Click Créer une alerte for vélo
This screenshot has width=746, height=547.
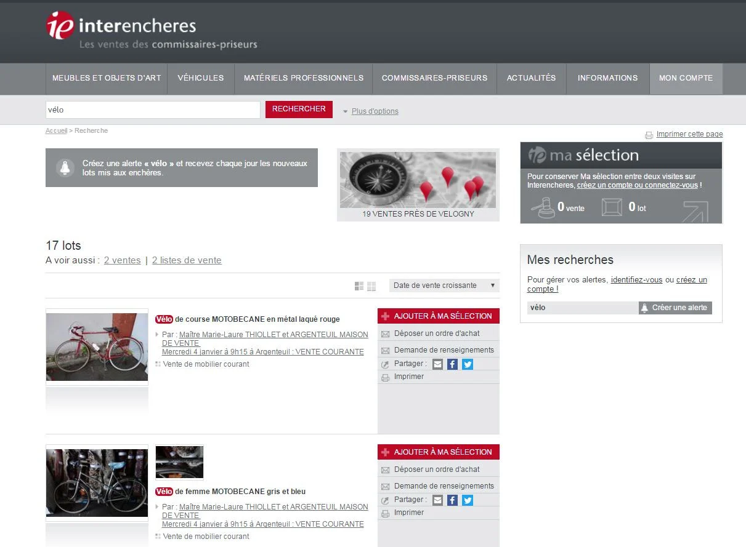point(675,308)
